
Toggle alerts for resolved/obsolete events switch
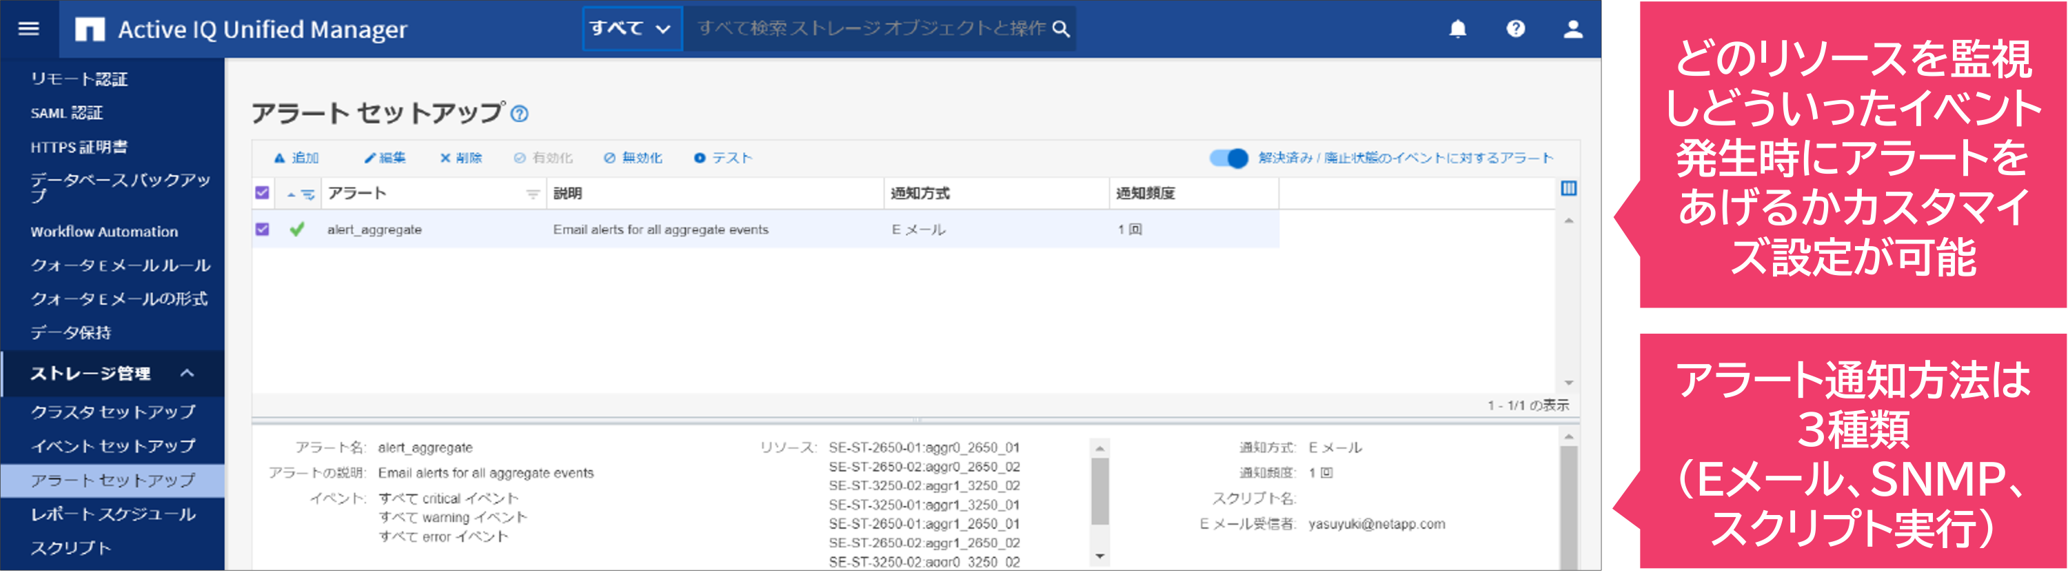tap(1228, 158)
